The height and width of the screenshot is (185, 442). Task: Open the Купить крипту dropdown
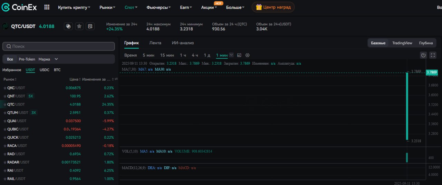(x=74, y=7)
